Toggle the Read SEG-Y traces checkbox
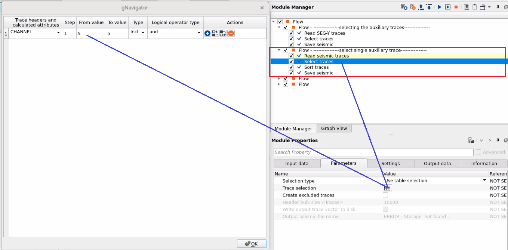508x250 pixels. (291, 33)
